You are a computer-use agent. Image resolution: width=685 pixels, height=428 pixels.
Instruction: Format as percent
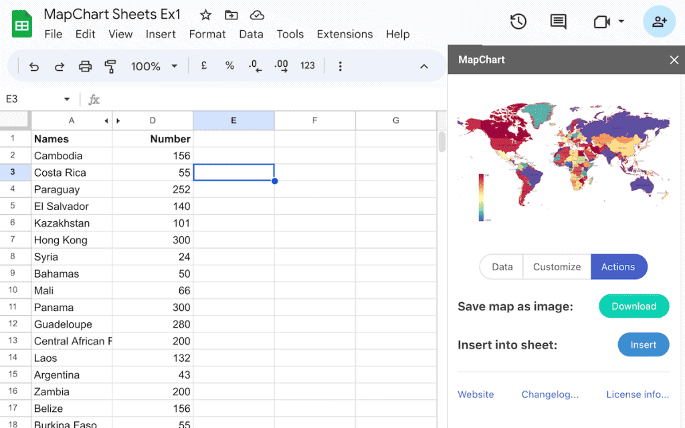(x=230, y=66)
